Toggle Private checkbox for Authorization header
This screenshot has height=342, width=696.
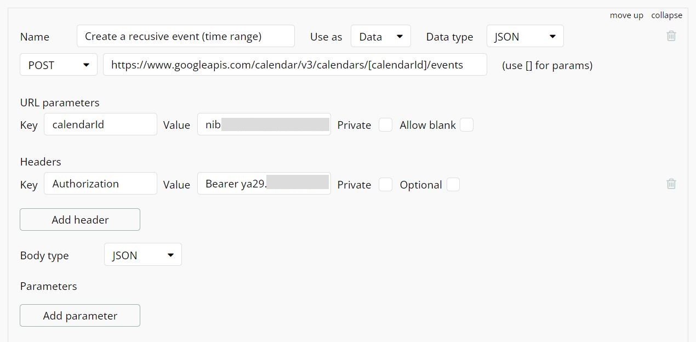click(386, 185)
